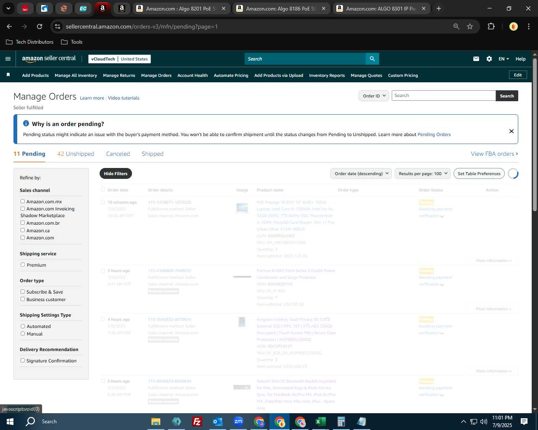
Task: Check the Signature Confirmation filter
Action: coord(23,361)
